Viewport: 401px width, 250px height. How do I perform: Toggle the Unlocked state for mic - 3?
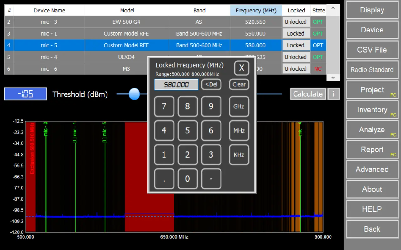(295, 22)
